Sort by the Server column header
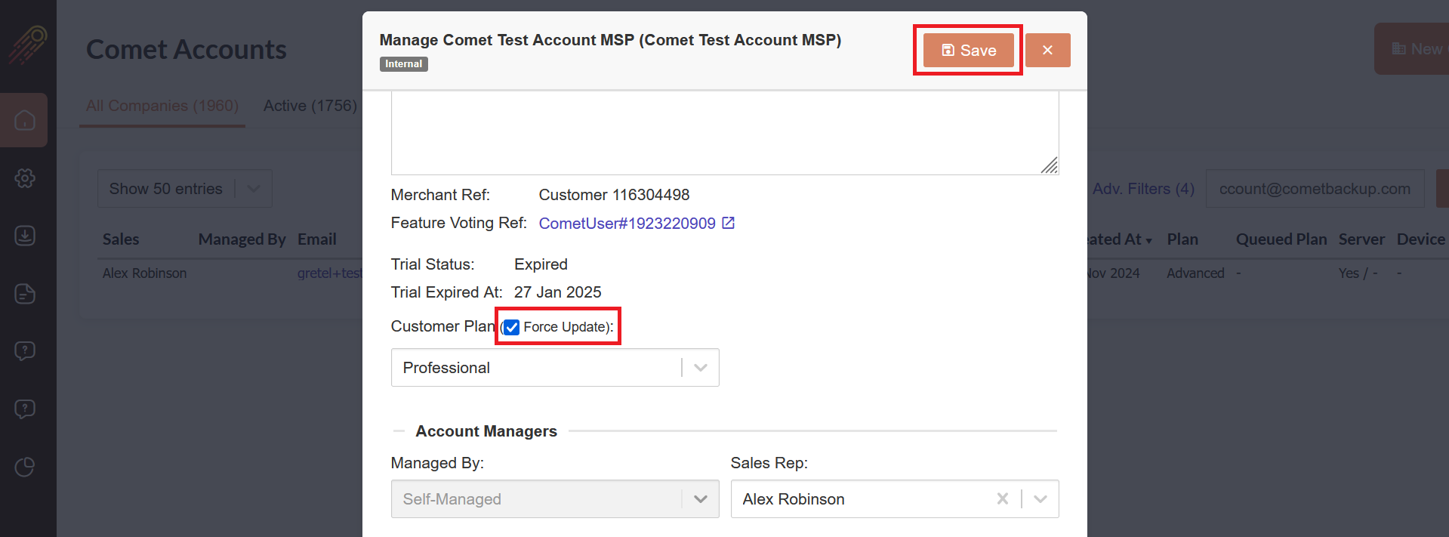This screenshot has width=1449, height=537. coord(1361,239)
